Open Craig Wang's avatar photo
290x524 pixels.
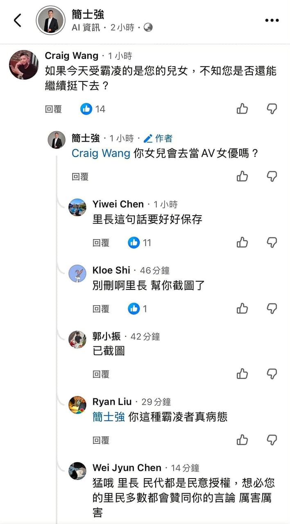[24, 65]
